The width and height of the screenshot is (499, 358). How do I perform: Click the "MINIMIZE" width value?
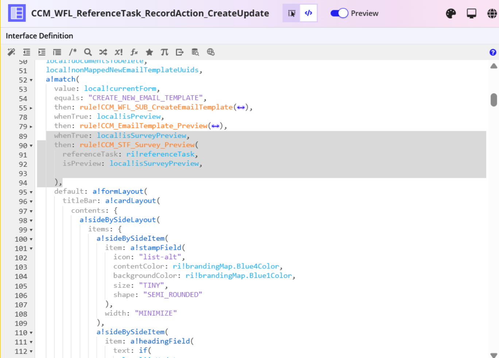coord(156,313)
